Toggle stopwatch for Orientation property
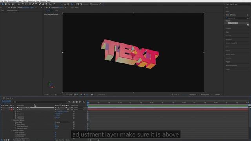251x141 pixels. 16,114
